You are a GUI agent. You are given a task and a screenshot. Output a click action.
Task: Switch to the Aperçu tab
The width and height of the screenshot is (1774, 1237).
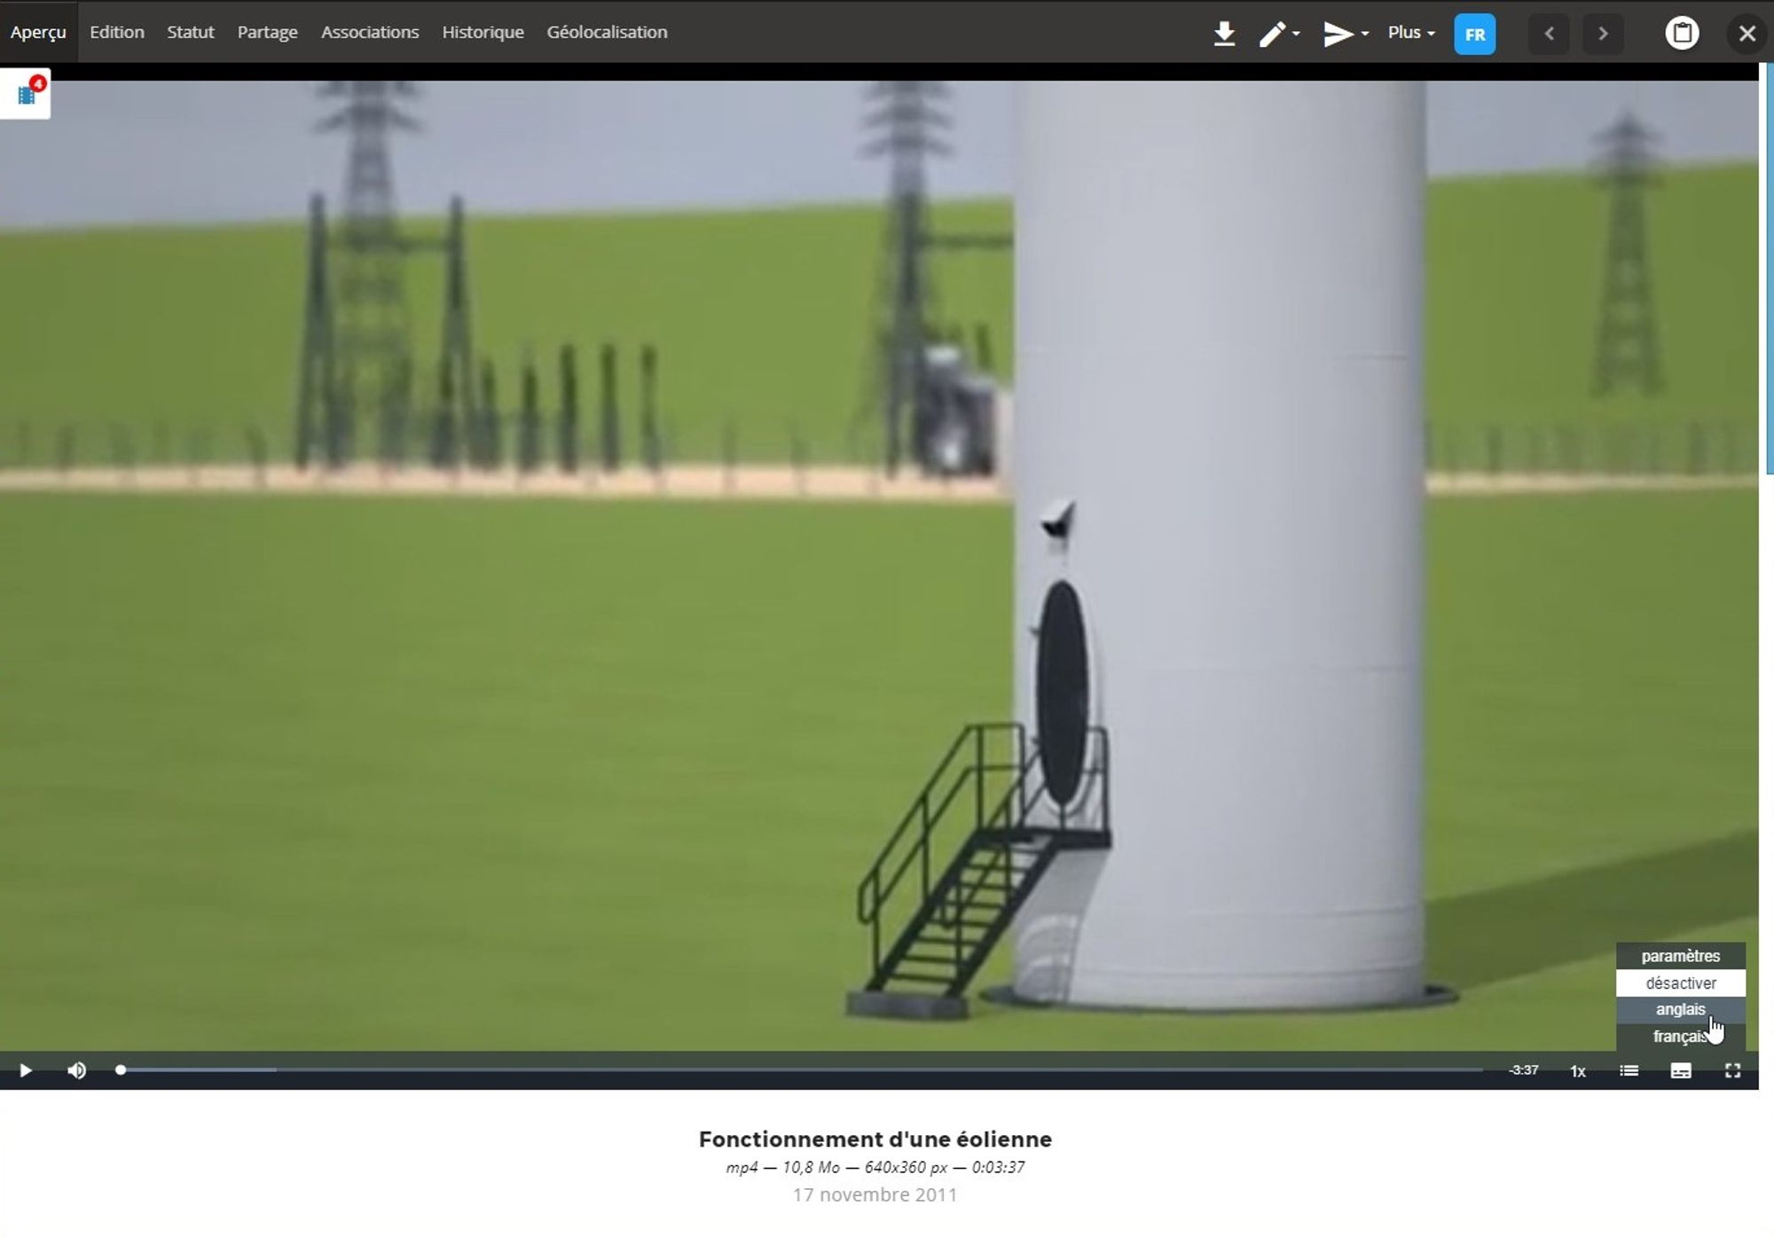pyautogui.click(x=38, y=32)
